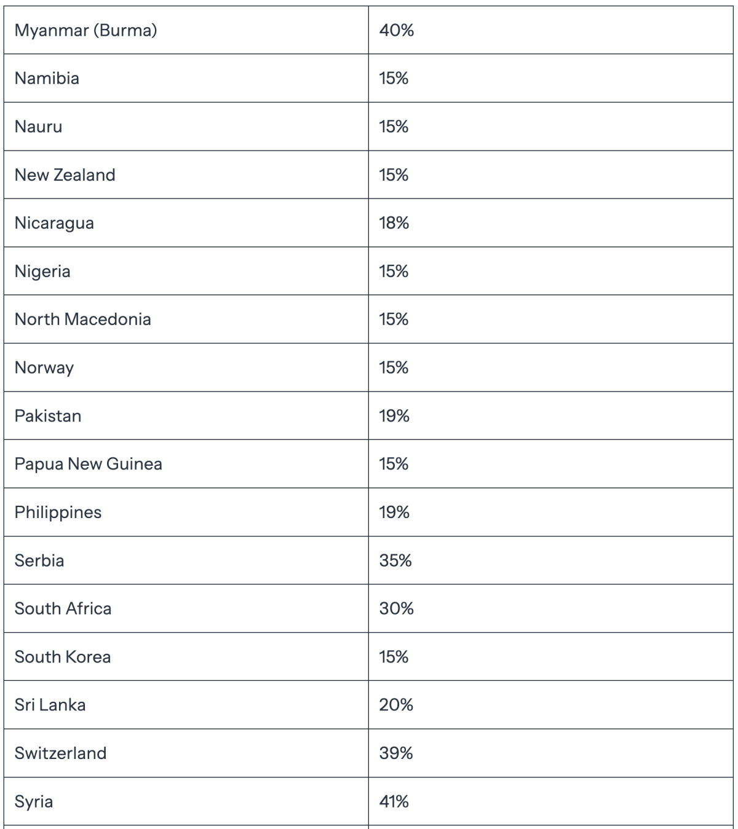Select the South Africa country cell
The image size is (738, 829).
(x=186, y=608)
